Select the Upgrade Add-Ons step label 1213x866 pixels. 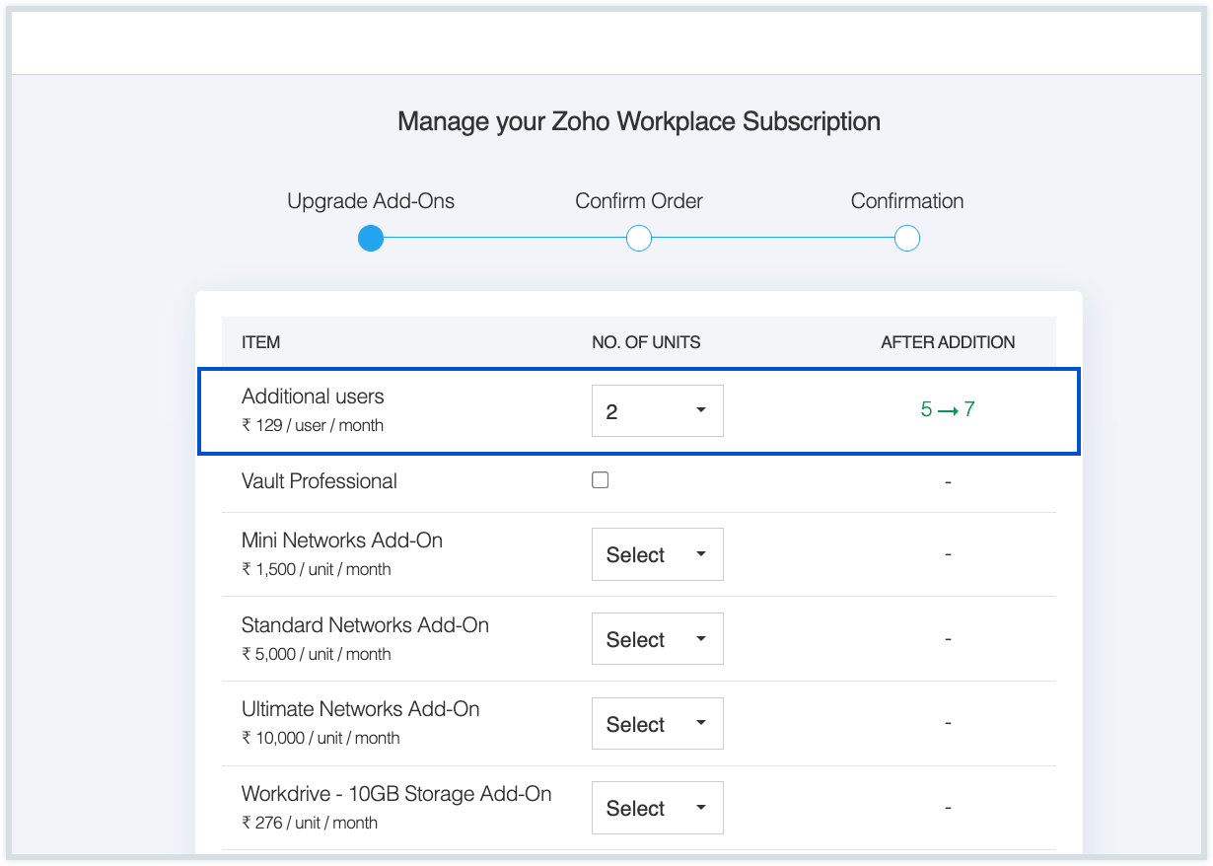click(x=371, y=201)
